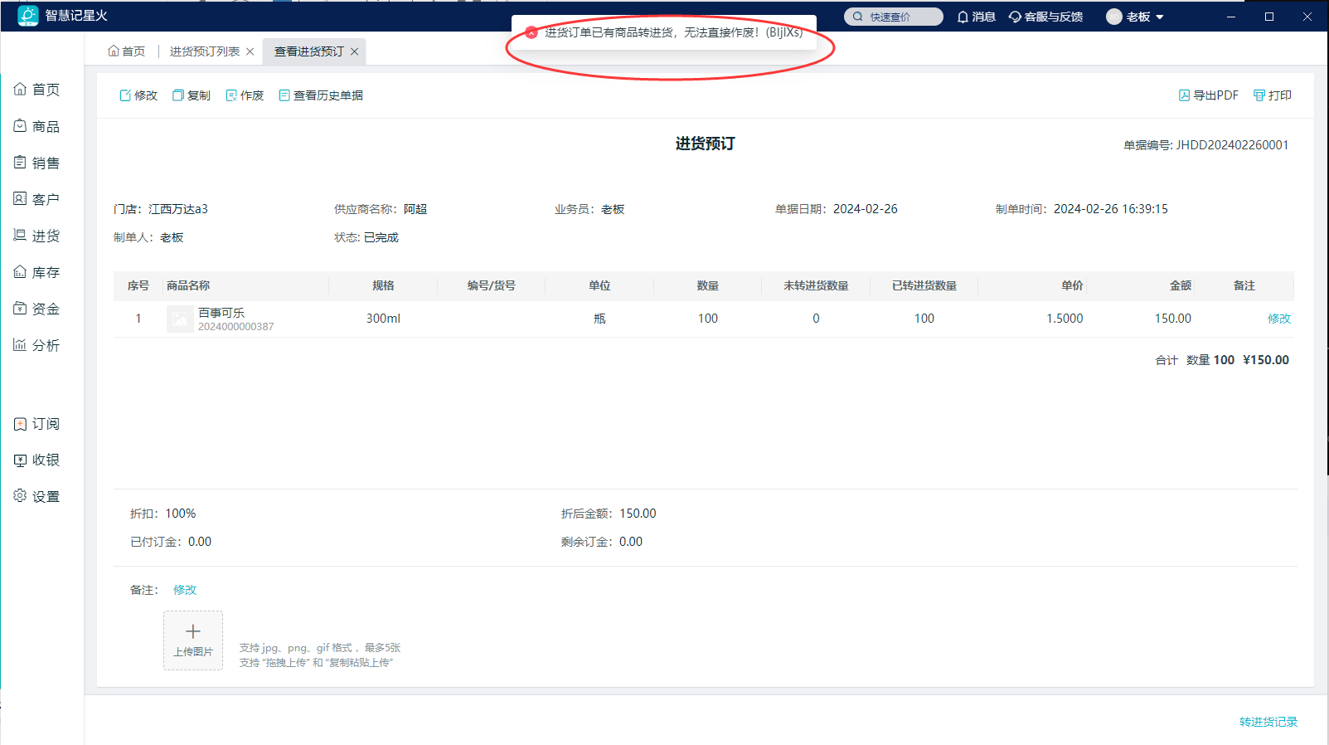Click the 快速查价 search field
The height and width of the screenshot is (745, 1329).
point(894,17)
